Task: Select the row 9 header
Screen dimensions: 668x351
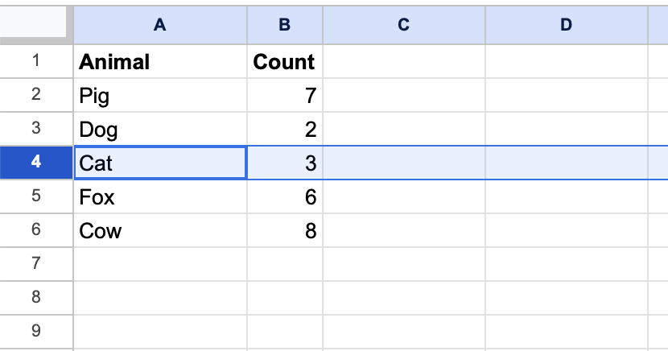Action: pyautogui.click(x=36, y=330)
